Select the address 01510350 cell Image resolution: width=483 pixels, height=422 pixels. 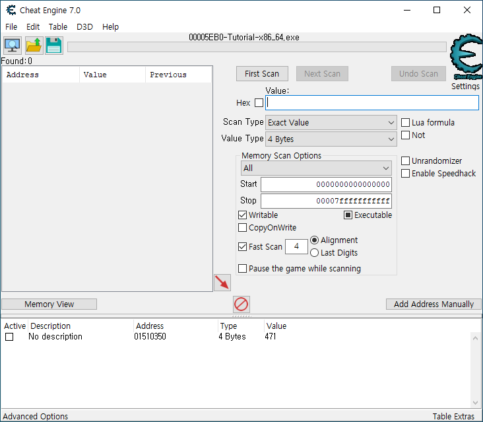pyautogui.click(x=150, y=336)
